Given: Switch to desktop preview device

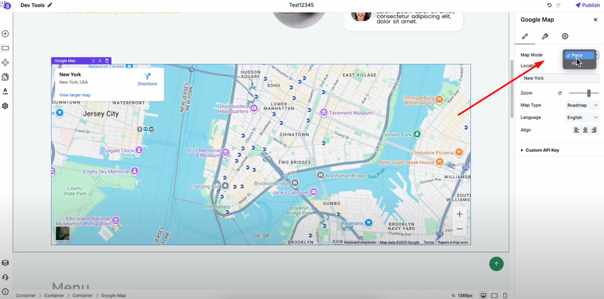Looking at the screenshot, I should [x=484, y=296].
